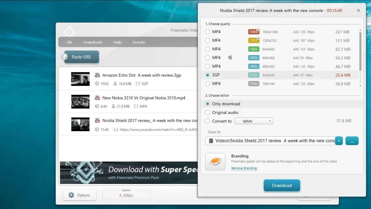This screenshot has height=209, width=371.
Task: Open the WMV format dropdown
Action: (x=254, y=121)
